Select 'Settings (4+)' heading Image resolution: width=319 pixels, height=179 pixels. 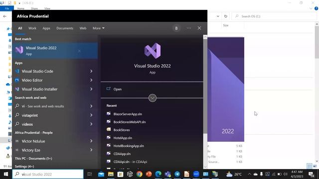pyautogui.click(x=24, y=167)
